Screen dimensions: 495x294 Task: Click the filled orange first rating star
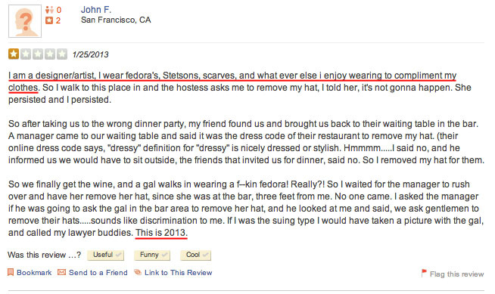coord(14,54)
